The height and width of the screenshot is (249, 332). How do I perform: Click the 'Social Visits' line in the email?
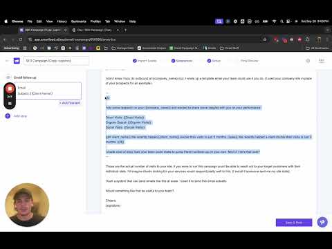[125, 127]
